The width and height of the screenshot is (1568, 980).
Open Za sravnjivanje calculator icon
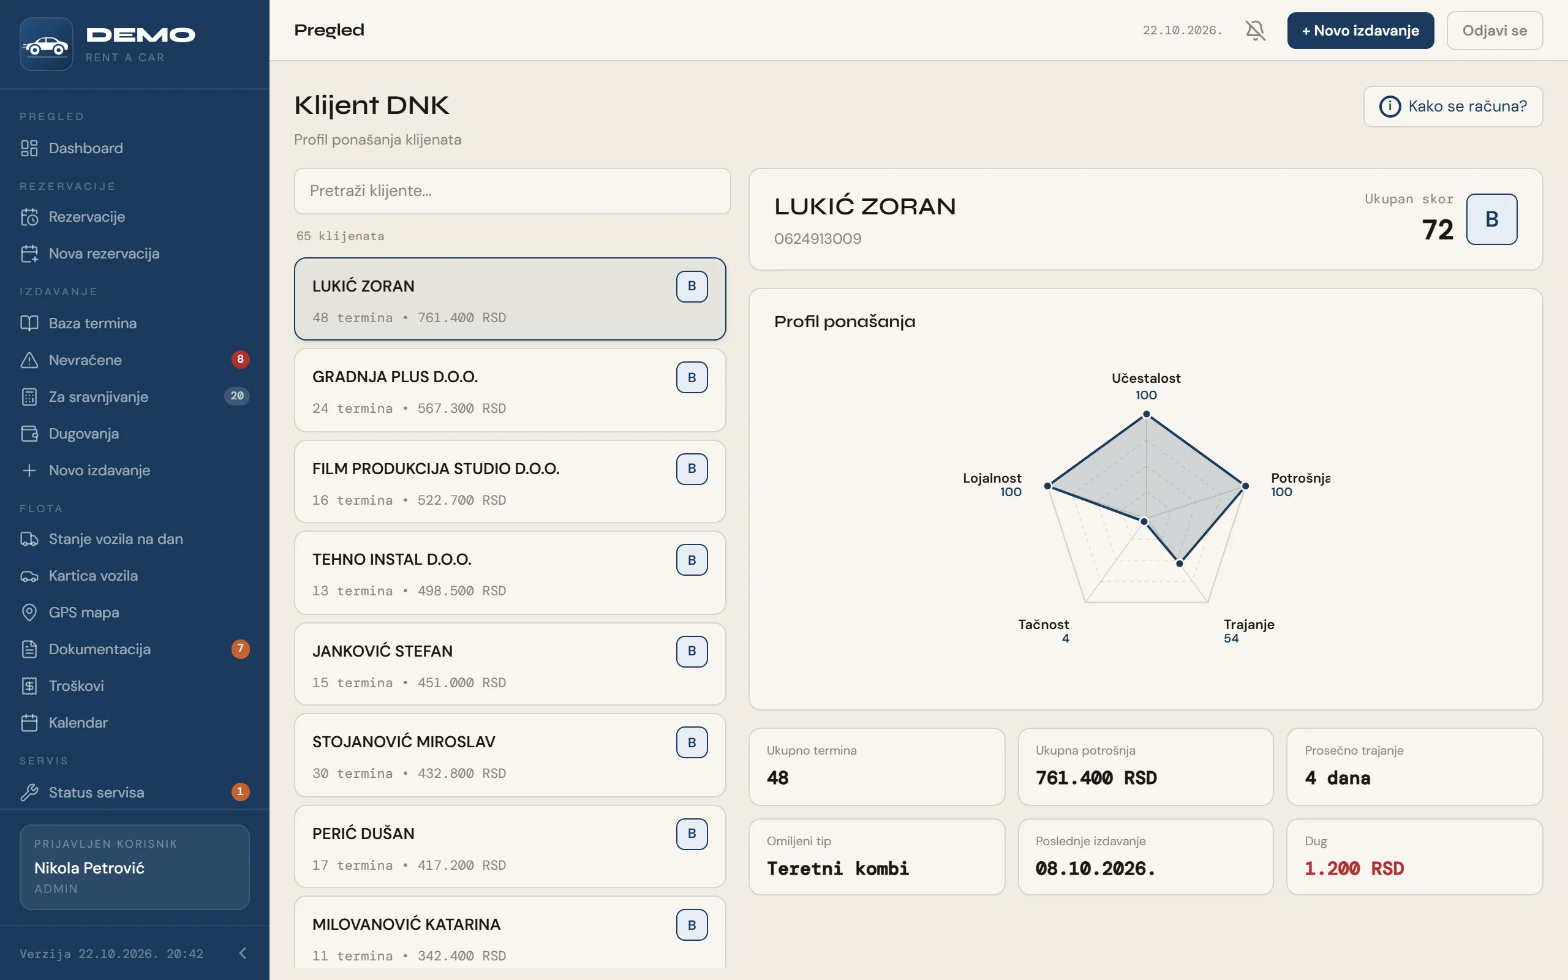pos(29,397)
